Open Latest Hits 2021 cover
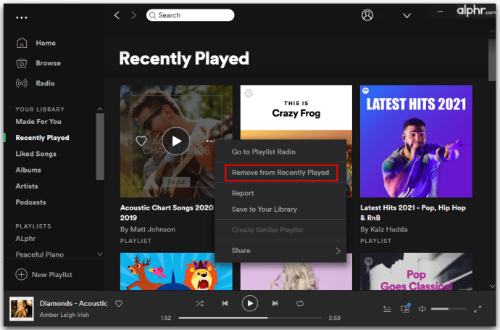 [416, 141]
